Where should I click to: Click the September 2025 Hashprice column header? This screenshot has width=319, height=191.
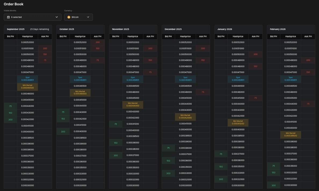point(27,36)
